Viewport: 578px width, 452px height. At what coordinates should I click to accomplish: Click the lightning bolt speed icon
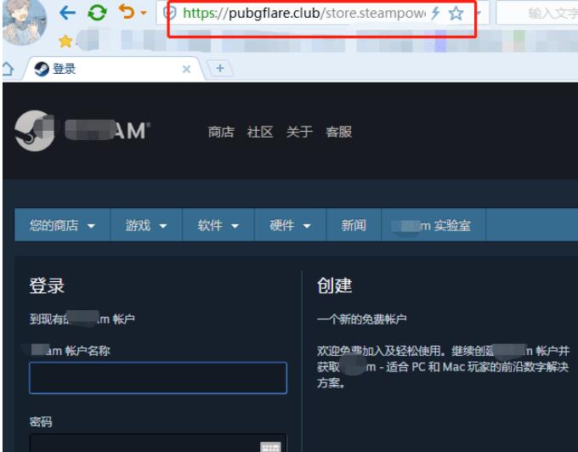[435, 13]
